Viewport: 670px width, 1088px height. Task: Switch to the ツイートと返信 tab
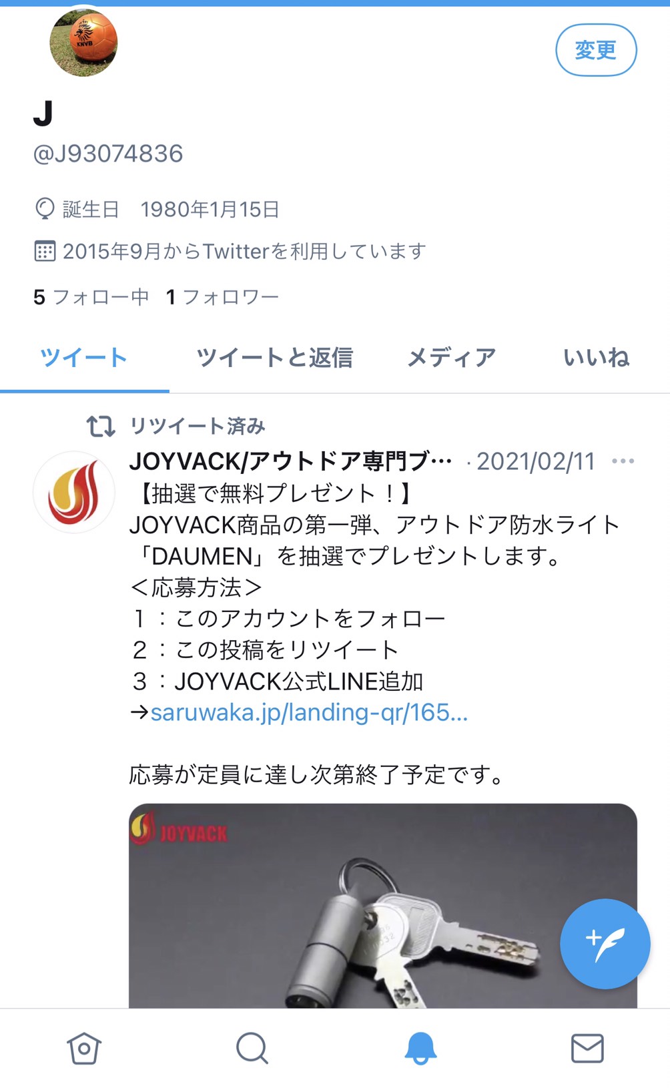[274, 358]
